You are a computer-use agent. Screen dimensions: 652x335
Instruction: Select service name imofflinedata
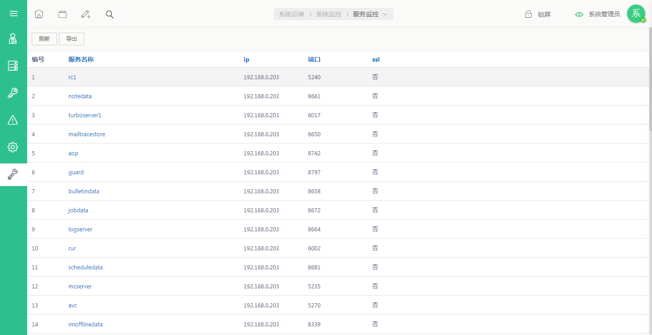click(x=86, y=325)
